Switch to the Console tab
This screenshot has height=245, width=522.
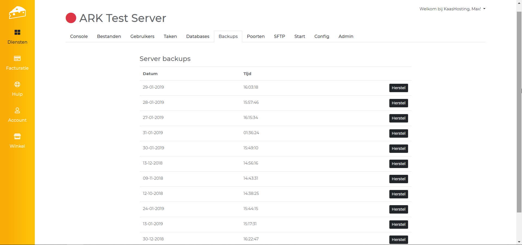(x=79, y=37)
